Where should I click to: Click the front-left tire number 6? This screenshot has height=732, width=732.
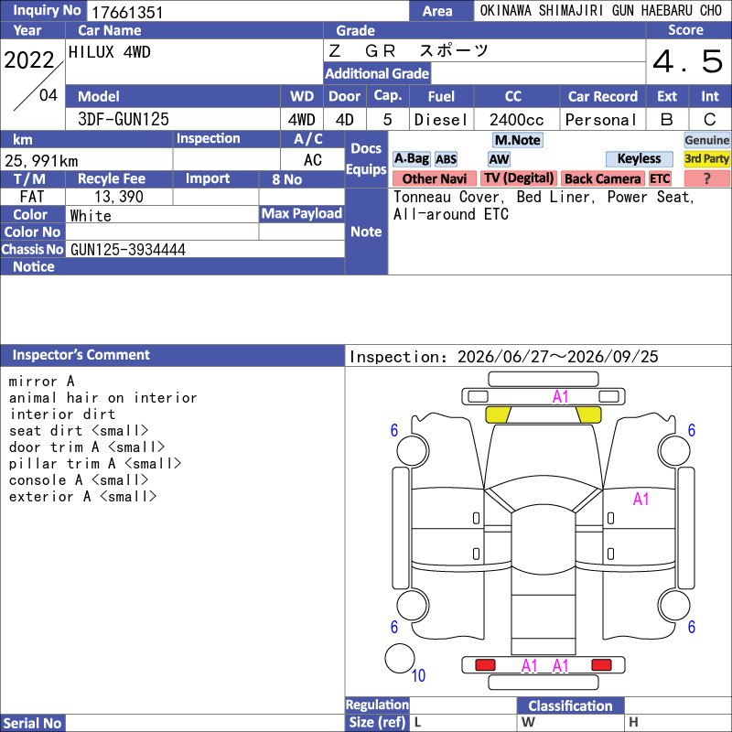click(394, 430)
